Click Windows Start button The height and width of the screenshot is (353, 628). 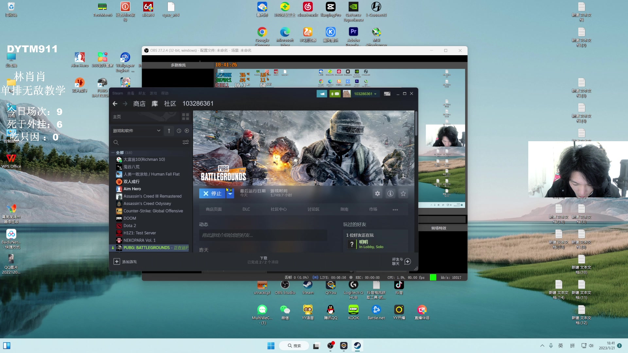(271, 345)
